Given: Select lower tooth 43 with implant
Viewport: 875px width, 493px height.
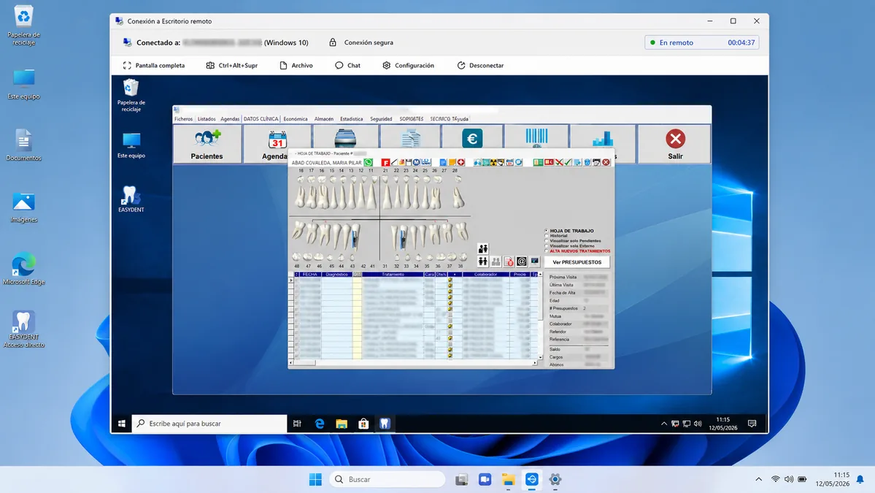Looking at the screenshot, I should [x=354, y=237].
